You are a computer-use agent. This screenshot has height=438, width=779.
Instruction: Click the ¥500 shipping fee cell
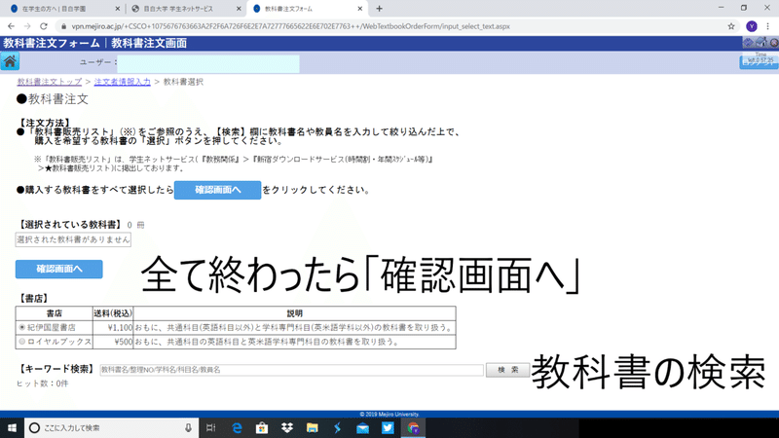click(x=113, y=342)
